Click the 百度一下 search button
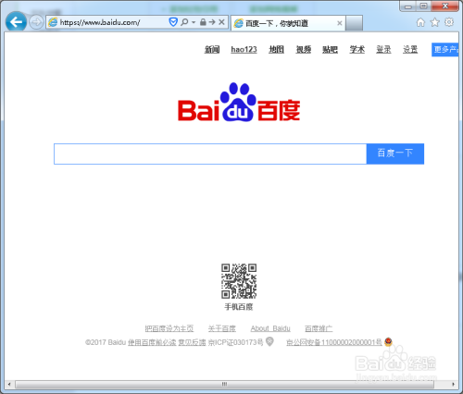The image size is (463, 394). tap(395, 154)
